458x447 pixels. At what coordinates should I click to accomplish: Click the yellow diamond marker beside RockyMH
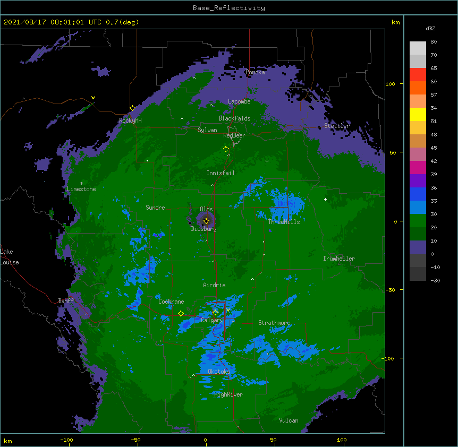click(x=132, y=108)
